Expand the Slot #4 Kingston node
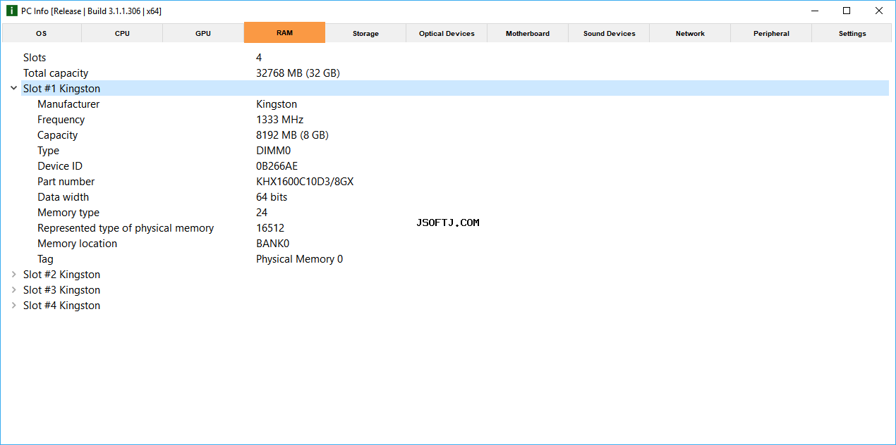 click(13, 305)
